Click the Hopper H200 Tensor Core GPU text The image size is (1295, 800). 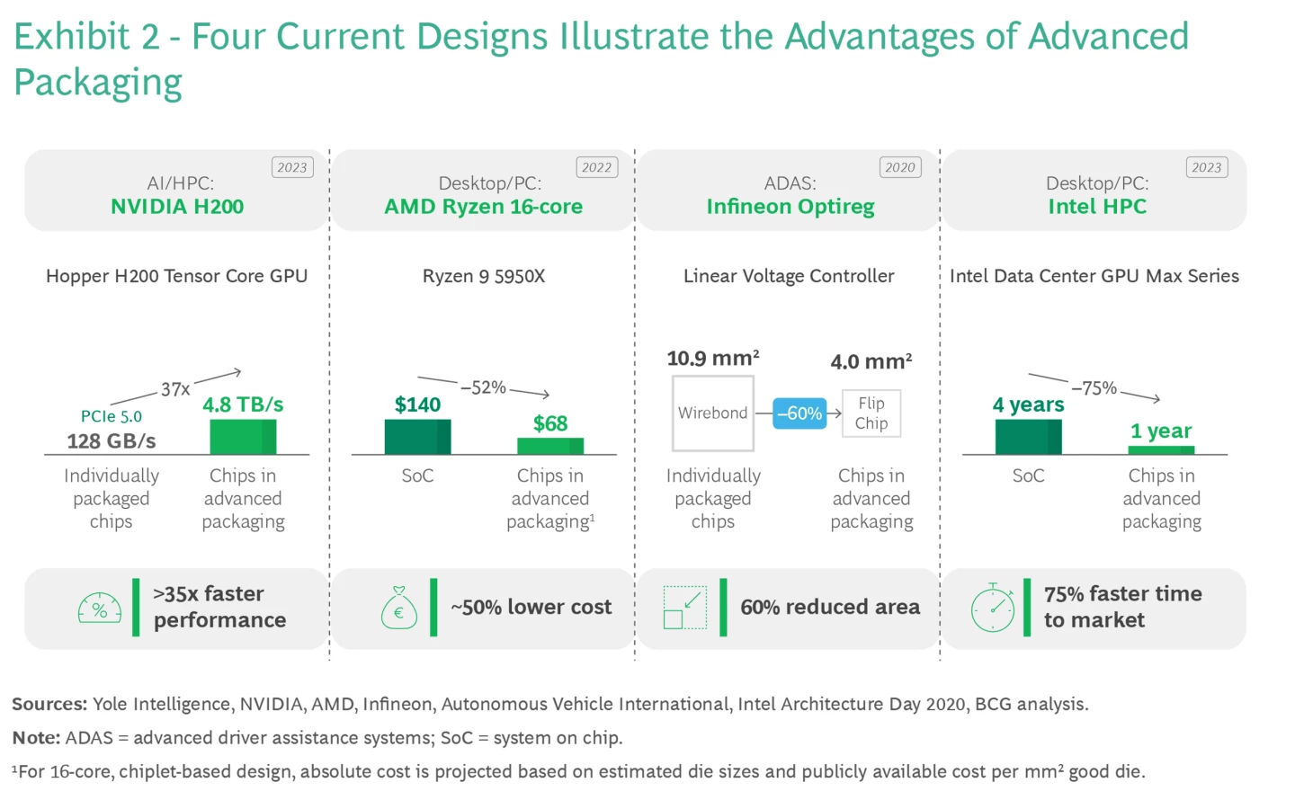pyautogui.click(x=177, y=277)
